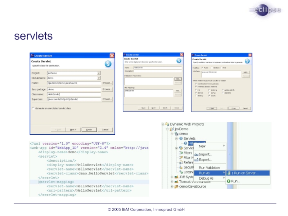Open the Debug As submenu
288x216 pixels.
210,178
